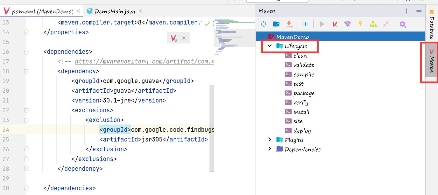Click the highlighted groupId tag on line 24
This screenshot has width=438, height=195.
tap(115, 130)
